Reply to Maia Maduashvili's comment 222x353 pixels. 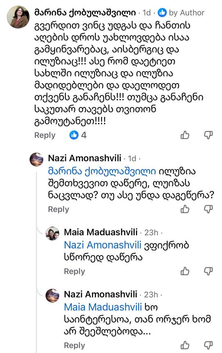tap(74, 271)
